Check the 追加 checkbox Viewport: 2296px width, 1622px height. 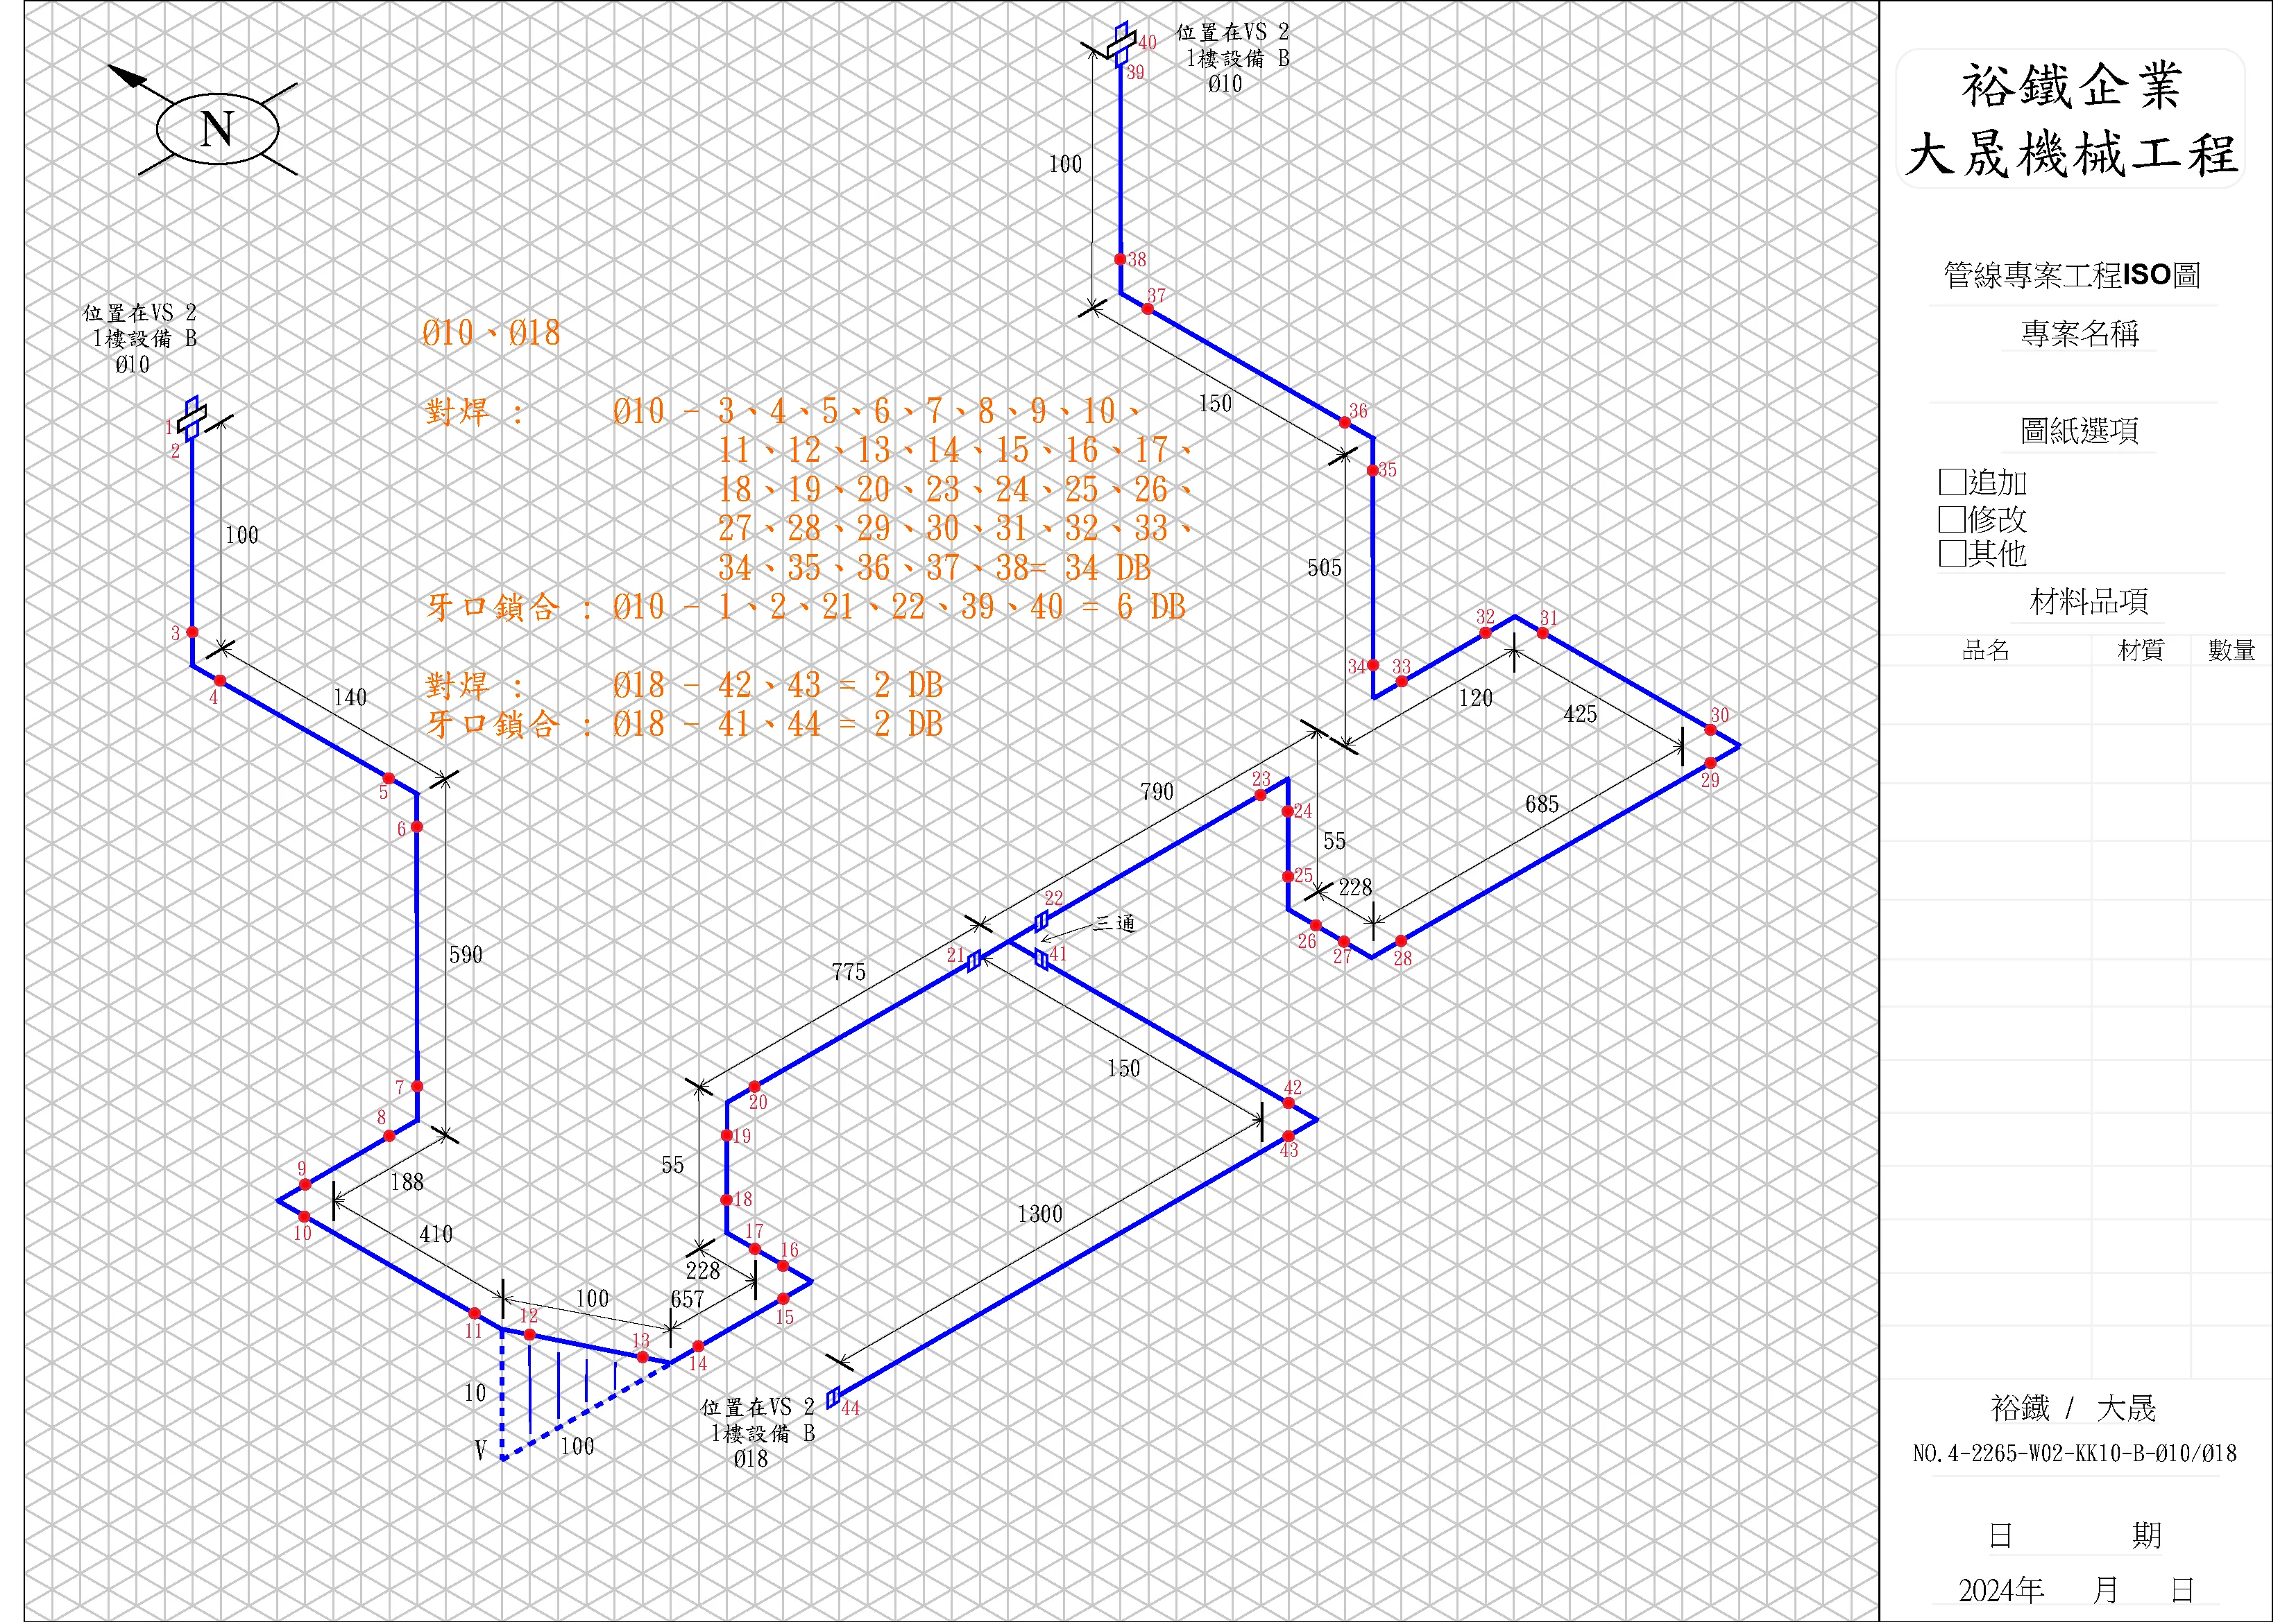point(1952,483)
